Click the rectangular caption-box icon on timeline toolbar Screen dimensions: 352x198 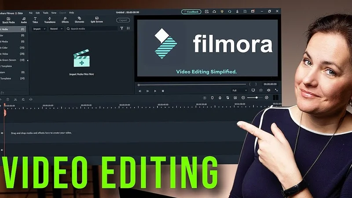click(235, 98)
